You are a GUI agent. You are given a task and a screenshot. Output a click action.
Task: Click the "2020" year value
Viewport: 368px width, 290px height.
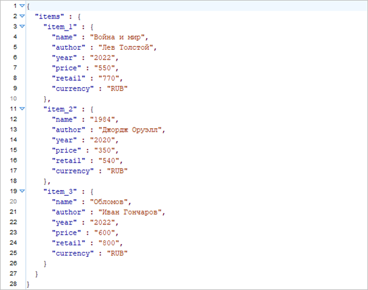point(100,140)
